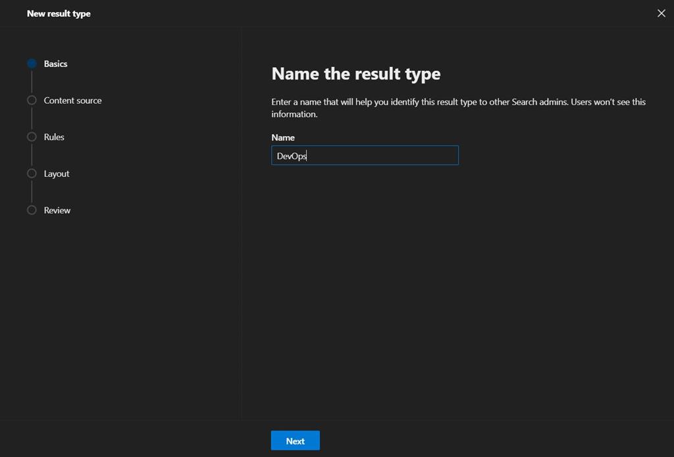
Task: Select the Basics step label
Action: click(55, 63)
